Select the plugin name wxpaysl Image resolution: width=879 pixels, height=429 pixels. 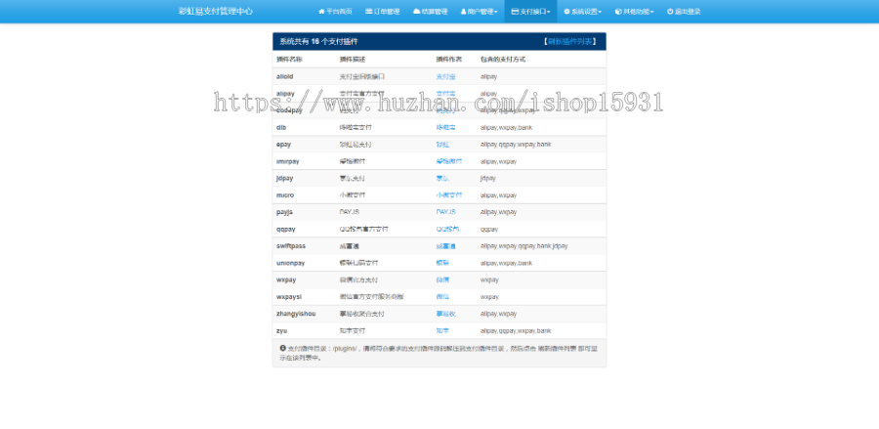[289, 297]
